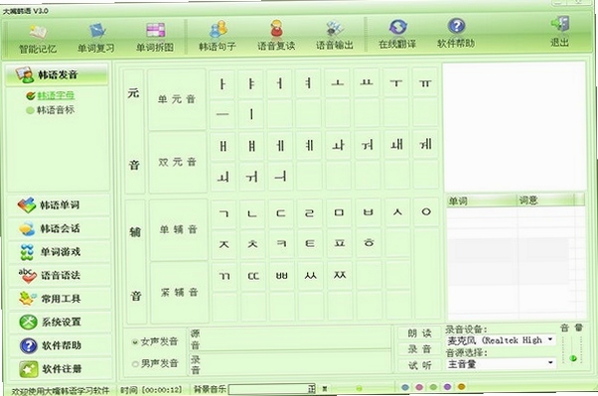Open 软件注册 software registration sidebar section
Screen dimensions: 598x396
tap(62, 369)
